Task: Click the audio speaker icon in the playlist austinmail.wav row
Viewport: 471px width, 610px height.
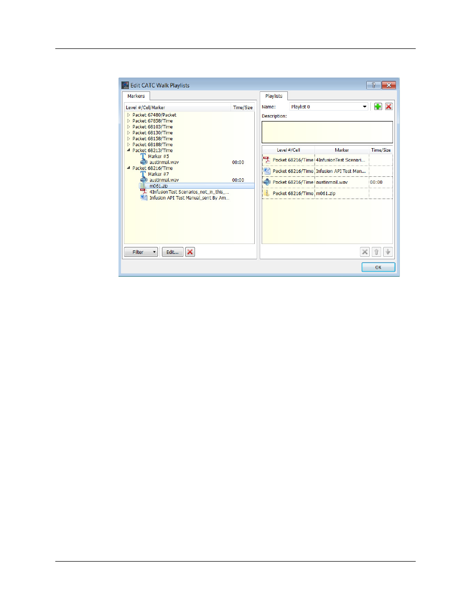Action: [x=267, y=182]
